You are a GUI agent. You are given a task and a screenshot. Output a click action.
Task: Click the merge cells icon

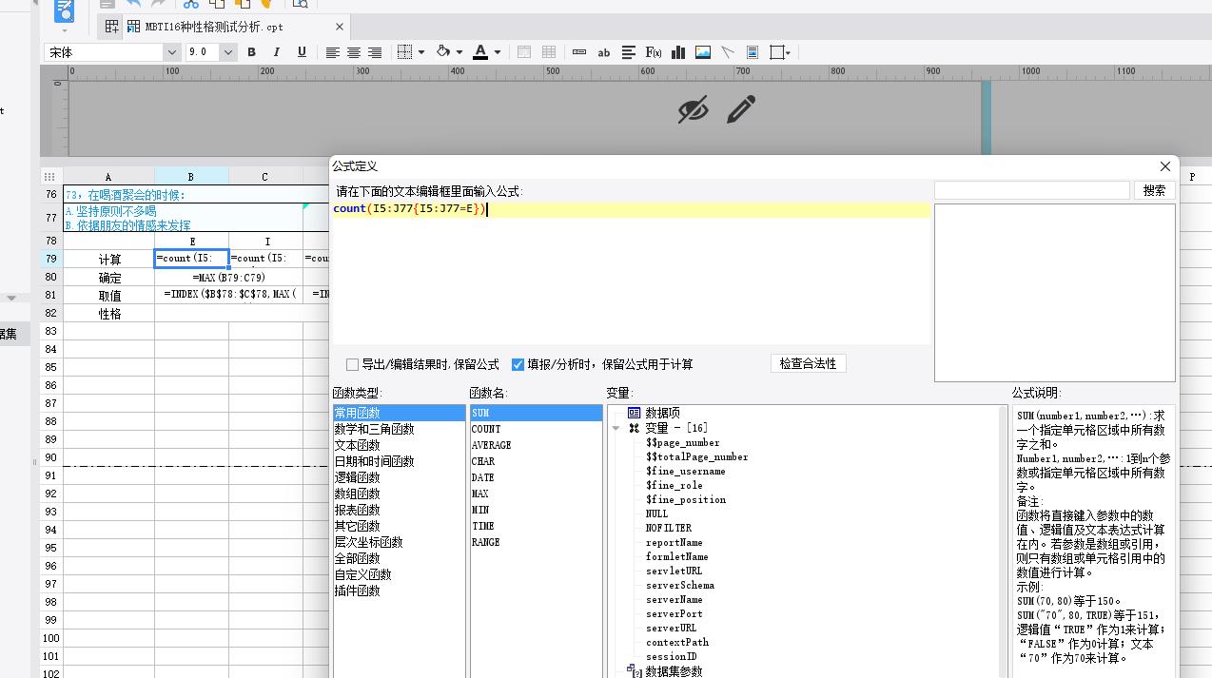click(524, 52)
